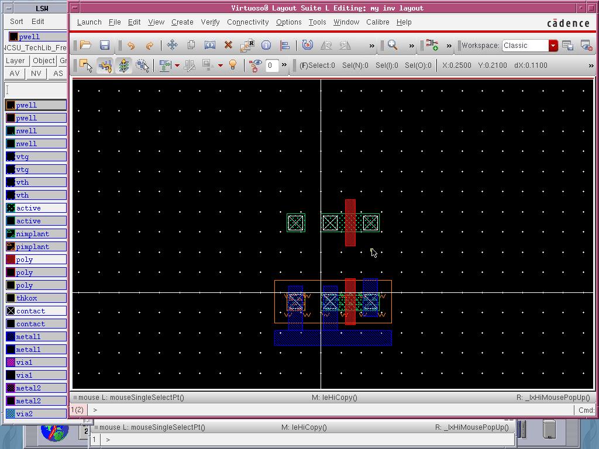
Task: Select the nimplant layer in LSW
Action: [x=36, y=234]
